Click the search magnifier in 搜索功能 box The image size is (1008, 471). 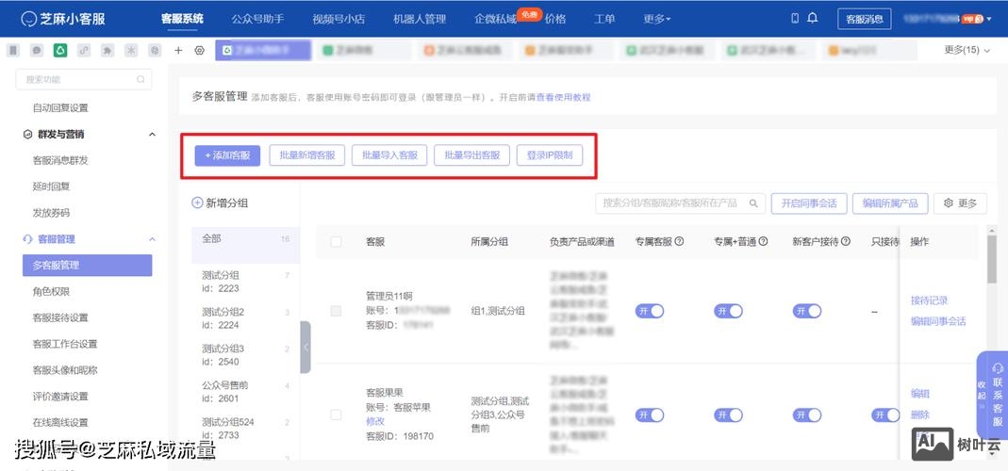(140, 80)
